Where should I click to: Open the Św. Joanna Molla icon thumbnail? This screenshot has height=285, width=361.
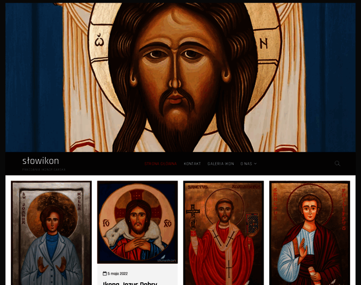(51, 233)
